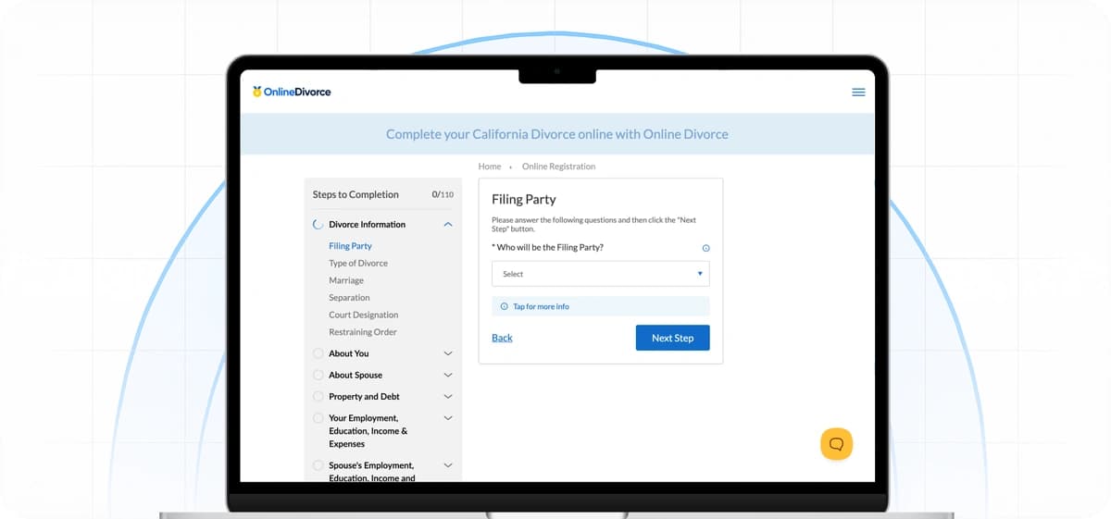1111x519 pixels.
Task: Click Your Employment status circle
Action: (318, 418)
